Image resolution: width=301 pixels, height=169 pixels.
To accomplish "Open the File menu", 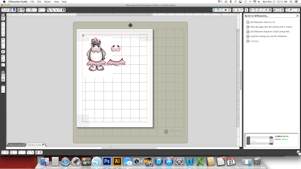I will pos(32,1).
